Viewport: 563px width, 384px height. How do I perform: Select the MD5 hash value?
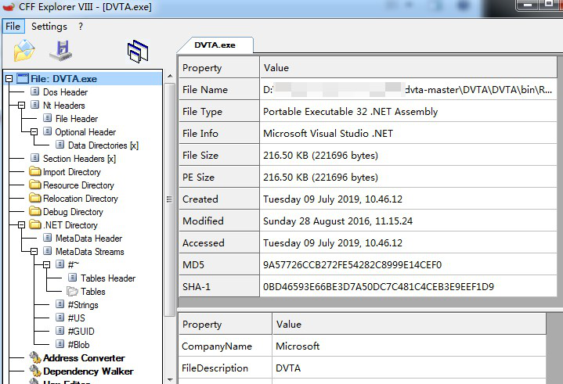click(408, 264)
